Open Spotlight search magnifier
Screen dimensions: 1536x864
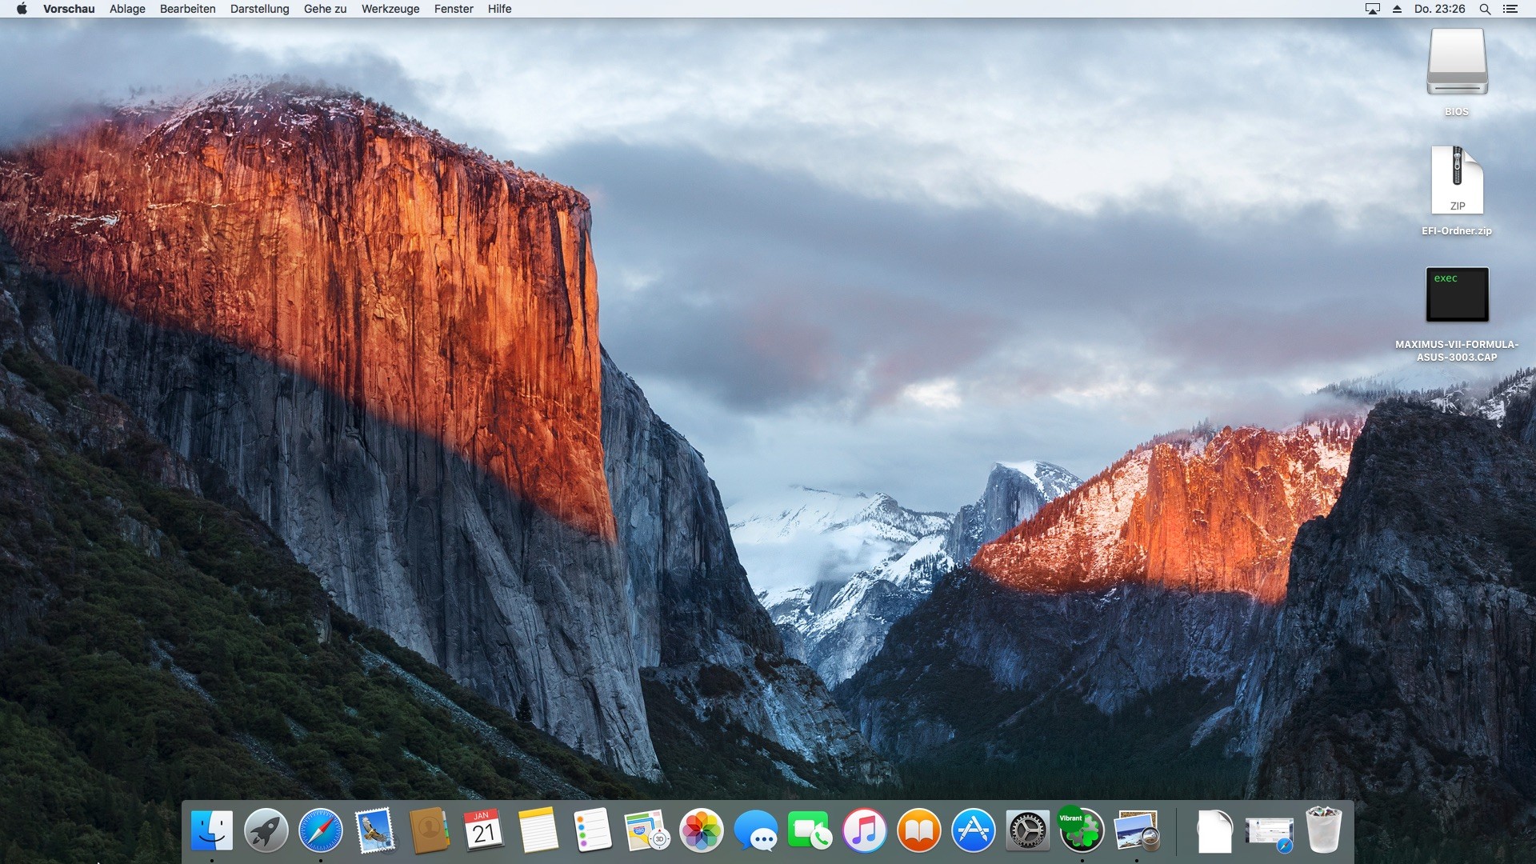coord(1485,9)
